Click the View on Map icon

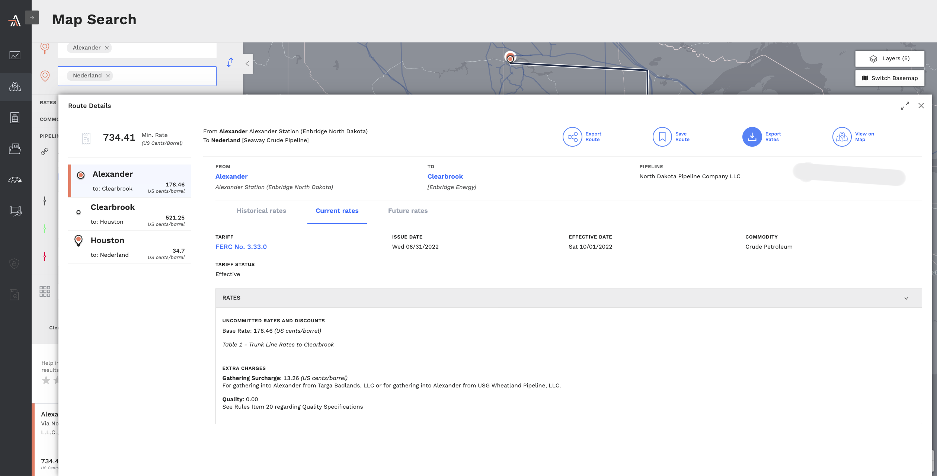click(x=842, y=137)
